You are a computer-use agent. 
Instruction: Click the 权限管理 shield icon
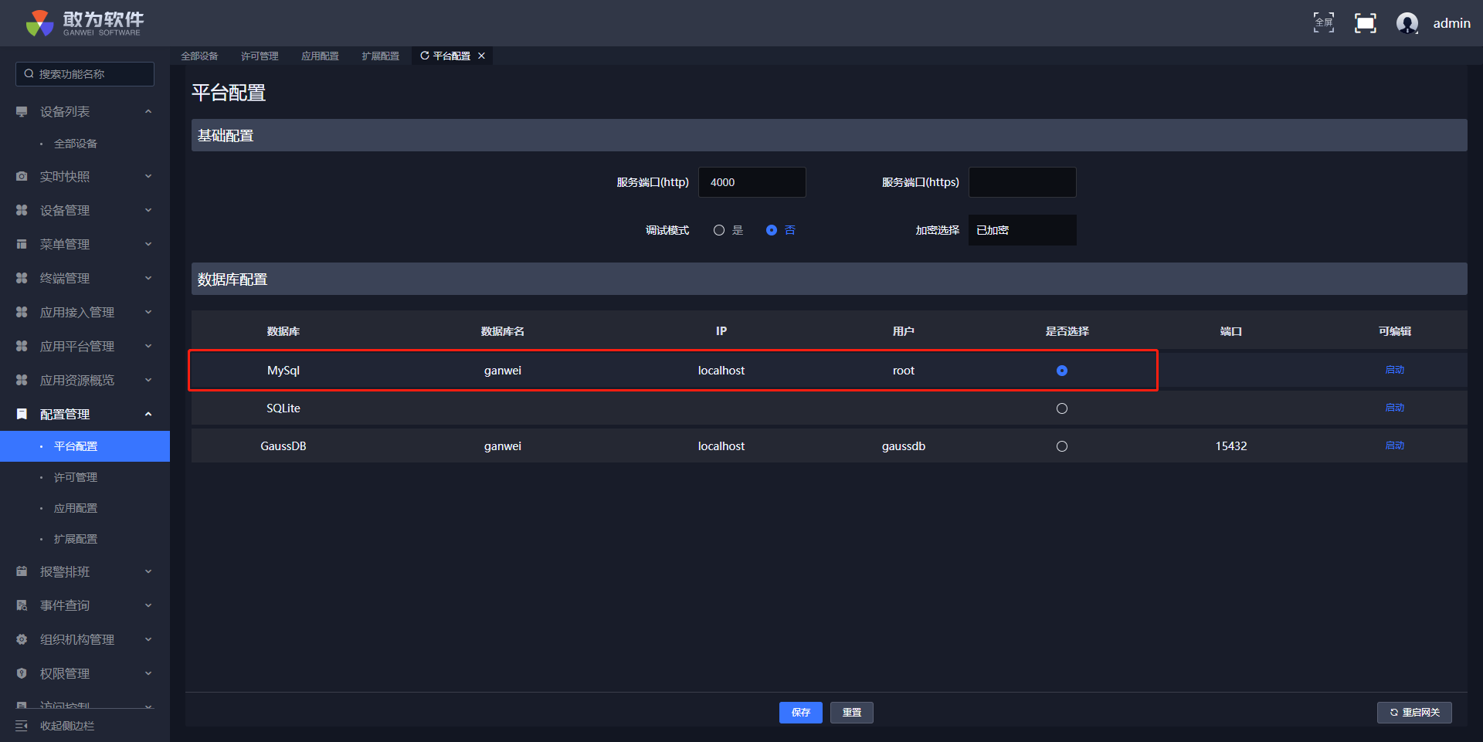pos(22,674)
